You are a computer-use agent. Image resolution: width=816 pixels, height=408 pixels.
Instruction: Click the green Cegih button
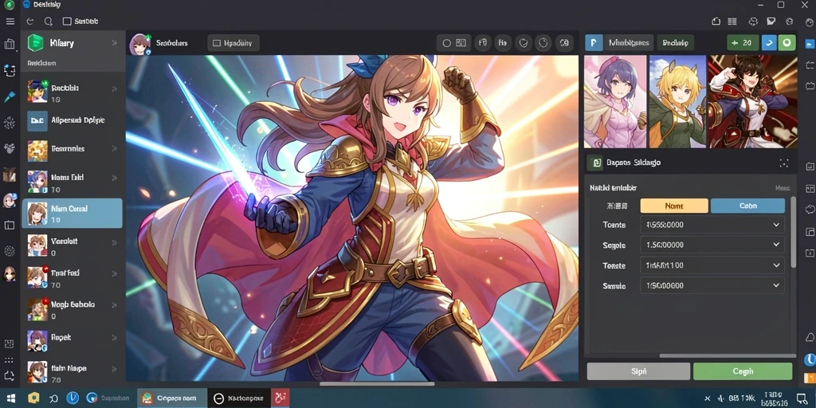point(743,371)
